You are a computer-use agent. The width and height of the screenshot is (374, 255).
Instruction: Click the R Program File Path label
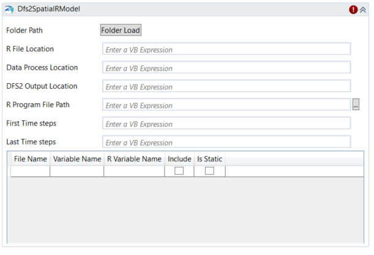coord(38,105)
